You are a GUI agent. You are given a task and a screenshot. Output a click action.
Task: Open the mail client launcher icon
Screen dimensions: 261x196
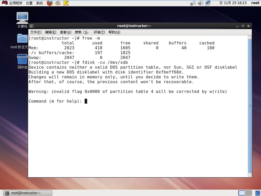[58, 3]
